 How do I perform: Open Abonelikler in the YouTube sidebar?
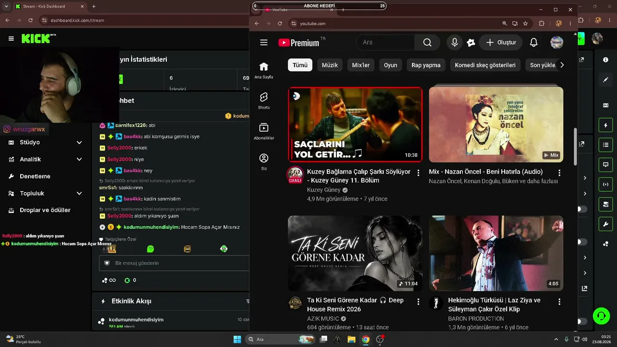[x=264, y=131]
